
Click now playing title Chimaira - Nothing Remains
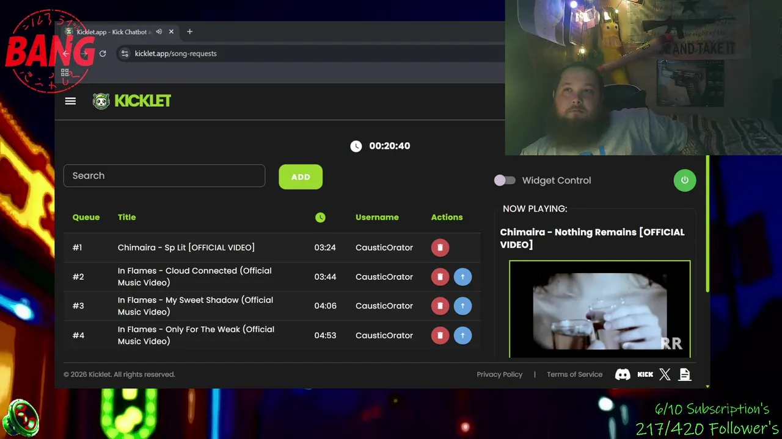(592, 238)
